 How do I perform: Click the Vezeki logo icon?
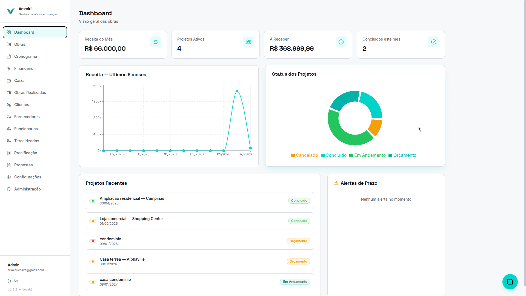pos(11,11)
